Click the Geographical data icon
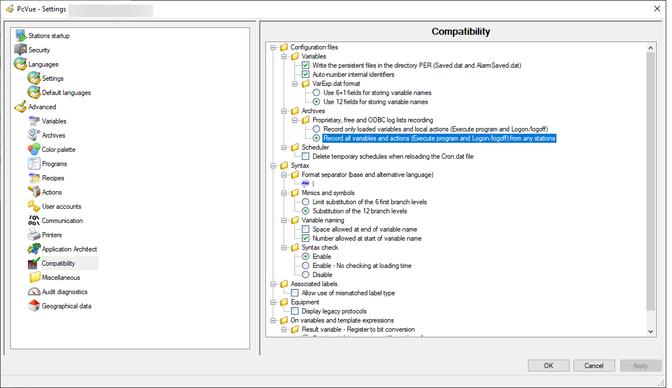The image size is (672, 388). [x=34, y=306]
